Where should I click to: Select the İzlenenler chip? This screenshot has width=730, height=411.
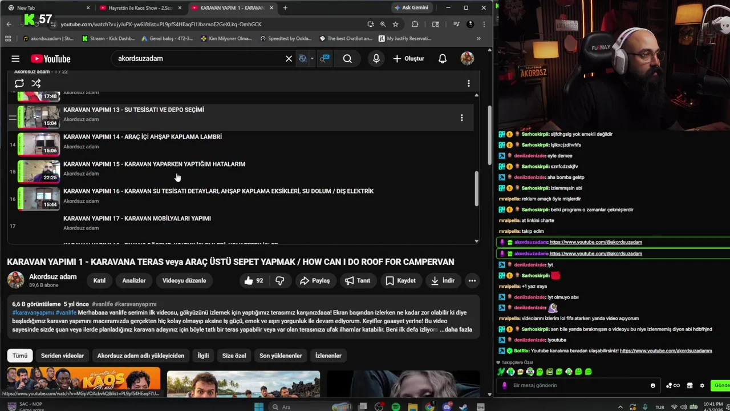[x=328, y=356]
